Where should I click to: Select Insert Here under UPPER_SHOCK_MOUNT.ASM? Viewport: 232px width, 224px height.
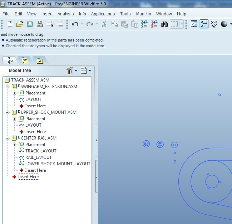click(x=35, y=132)
